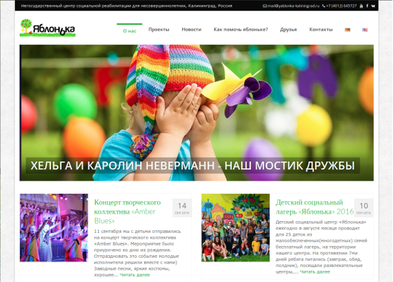Click header text Негосударственный центр социальной реабилитации
The height and width of the screenshot is (282, 393).
pyautogui.click(x=126, y=6)
